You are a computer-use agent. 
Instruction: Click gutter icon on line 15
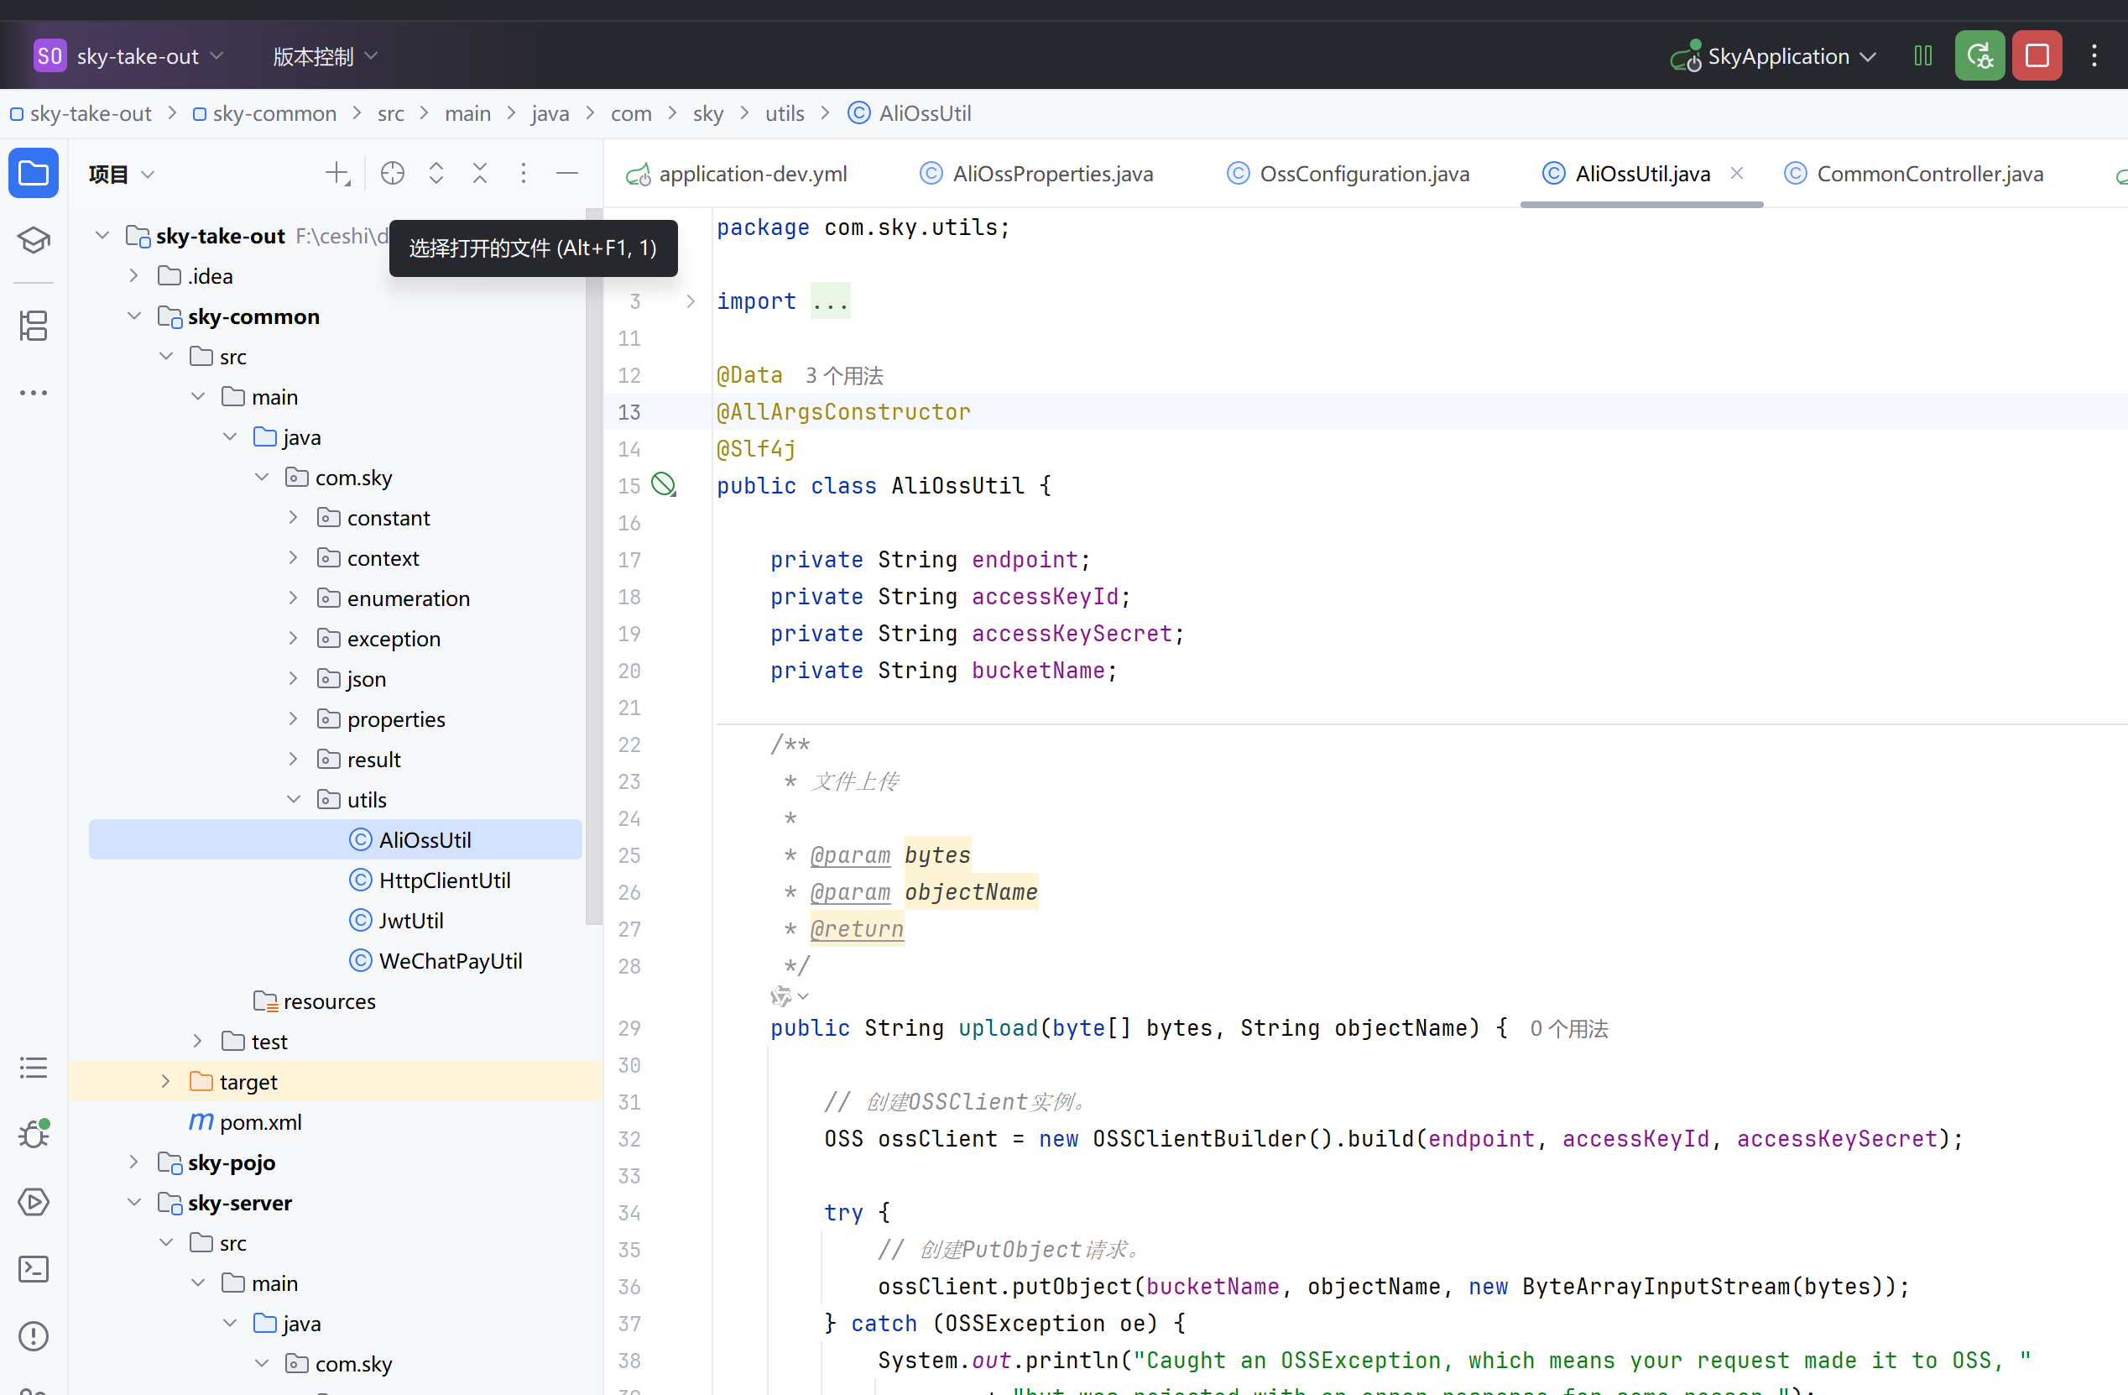[x=664, y=486]
